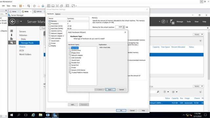Image resolution: width=210 pixels, height=118 pixels.
Task: Open Hardware tab in Virtual Machine Settings
Action: [x=51, y=14]
